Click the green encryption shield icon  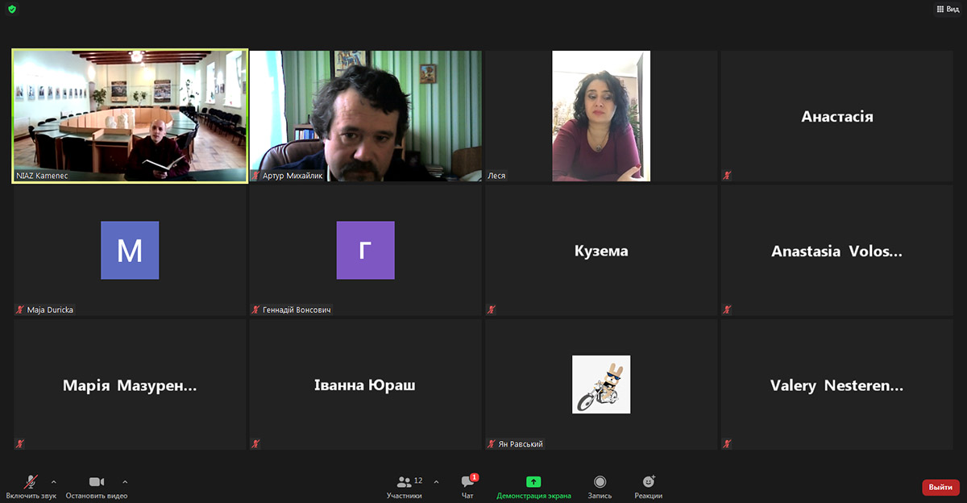click(11, 9)
